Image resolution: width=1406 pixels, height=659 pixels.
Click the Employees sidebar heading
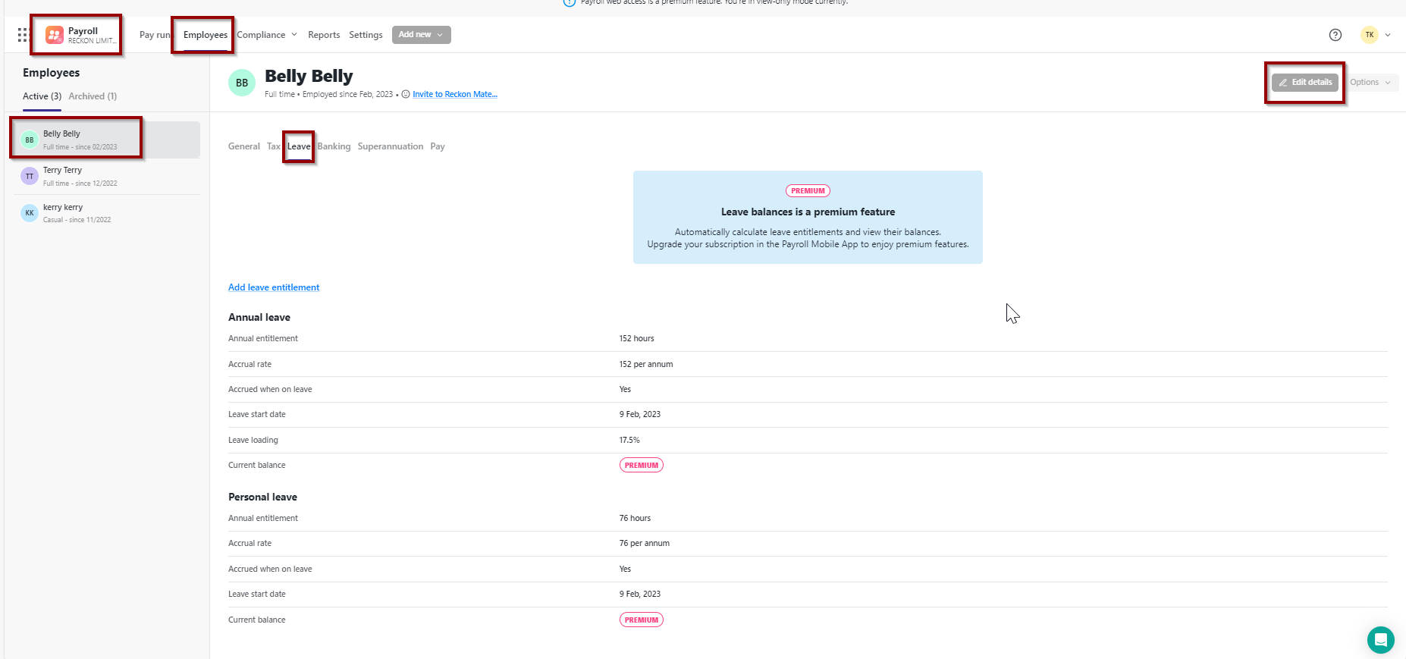(52, 73)
